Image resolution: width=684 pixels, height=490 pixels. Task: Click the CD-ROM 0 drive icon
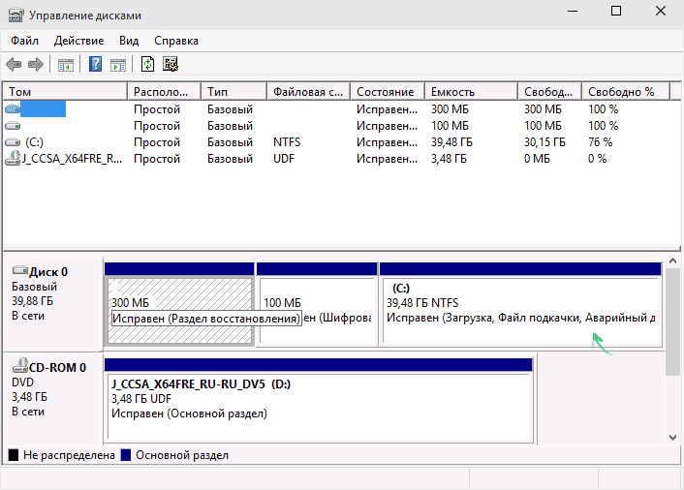(20, 365)
